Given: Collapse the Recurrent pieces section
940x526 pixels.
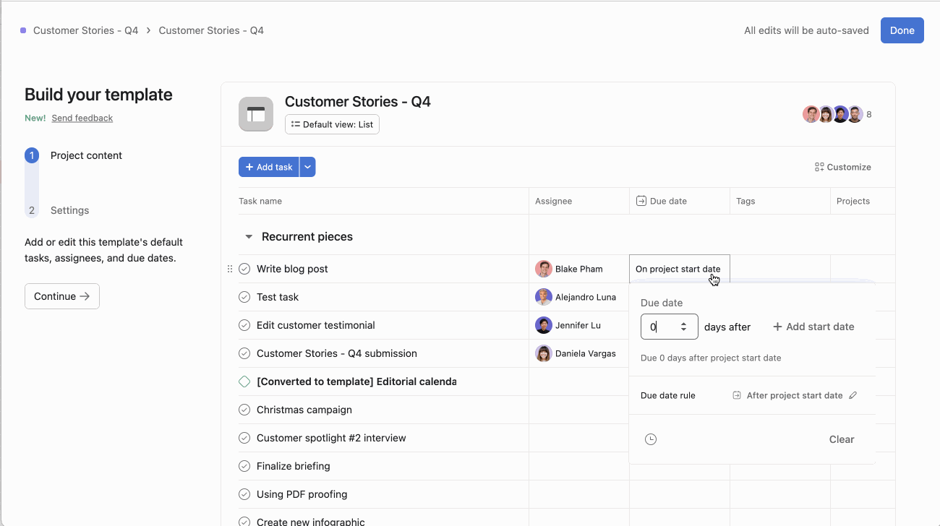Looking at the screenshot, I should click(249, 237).
